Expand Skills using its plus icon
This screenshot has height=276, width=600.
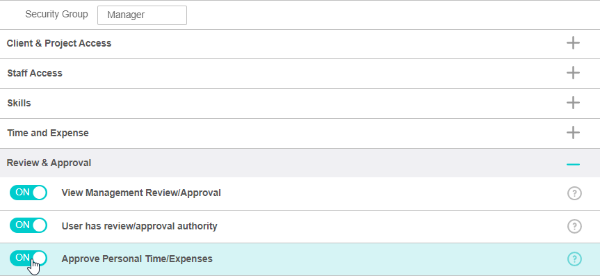click(573, 103)
